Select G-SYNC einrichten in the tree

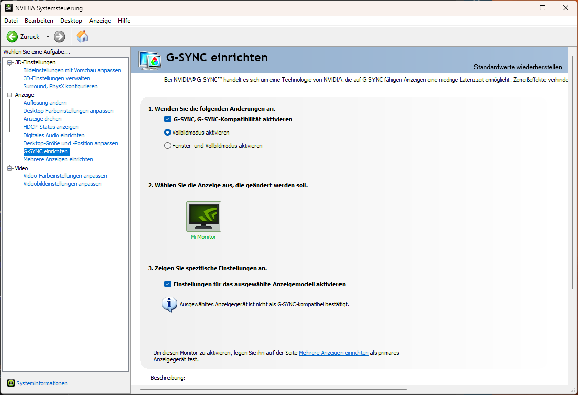(47, 151)
